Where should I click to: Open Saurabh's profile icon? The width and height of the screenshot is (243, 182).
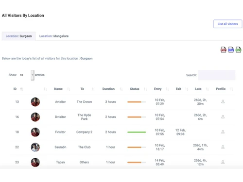tap(223, 147)
